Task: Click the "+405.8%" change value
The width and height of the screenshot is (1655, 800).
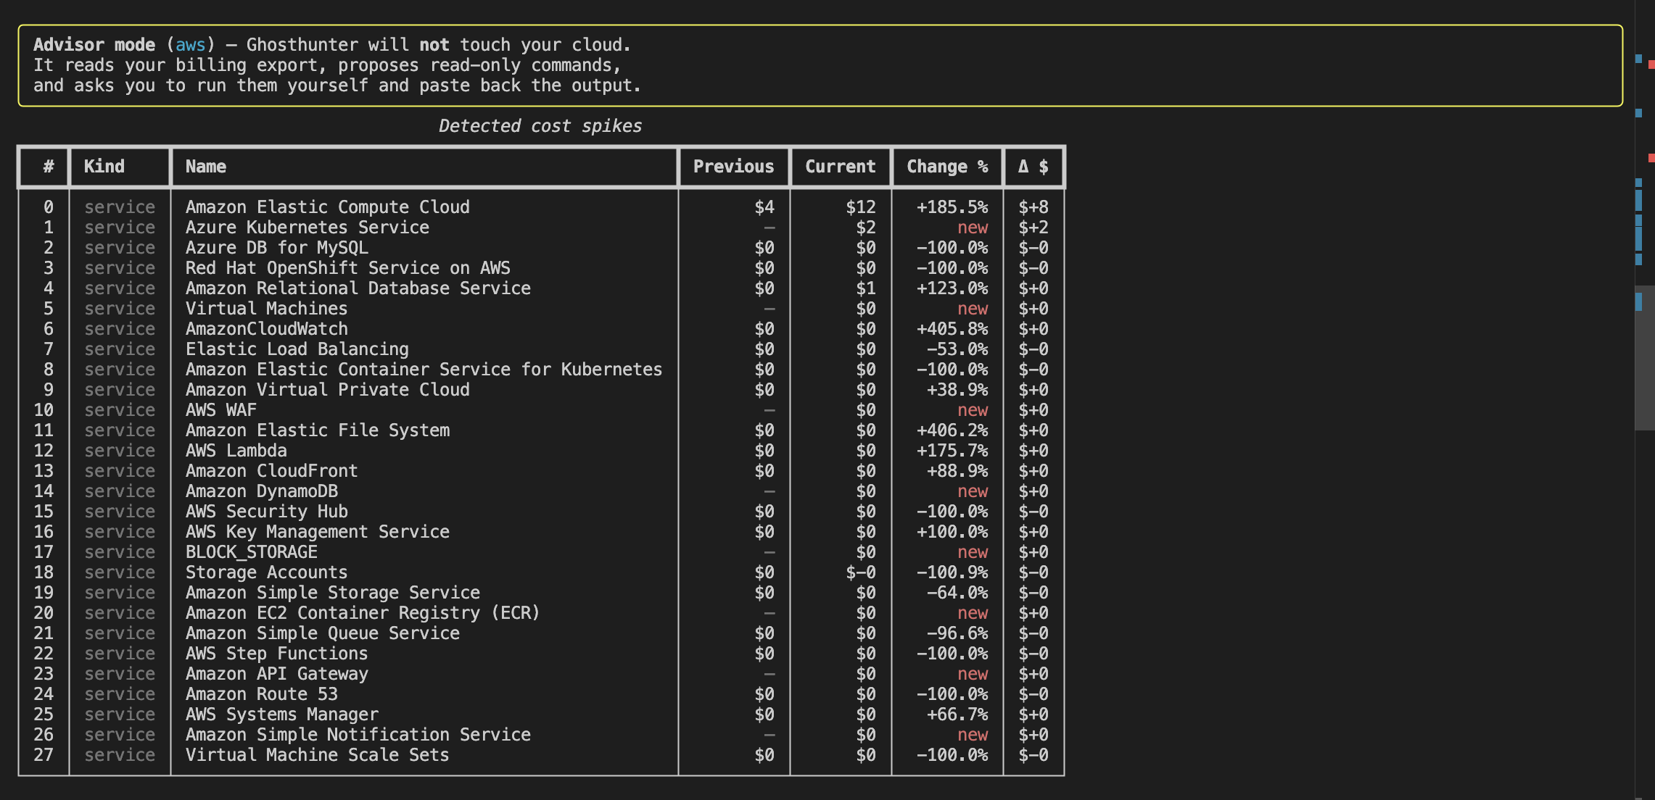Action: coord(952,329)
